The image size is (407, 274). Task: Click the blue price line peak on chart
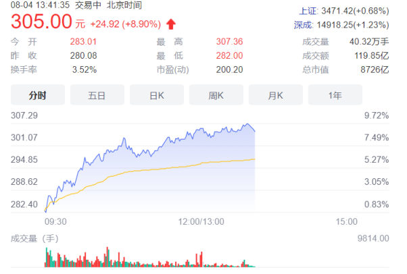247,124
